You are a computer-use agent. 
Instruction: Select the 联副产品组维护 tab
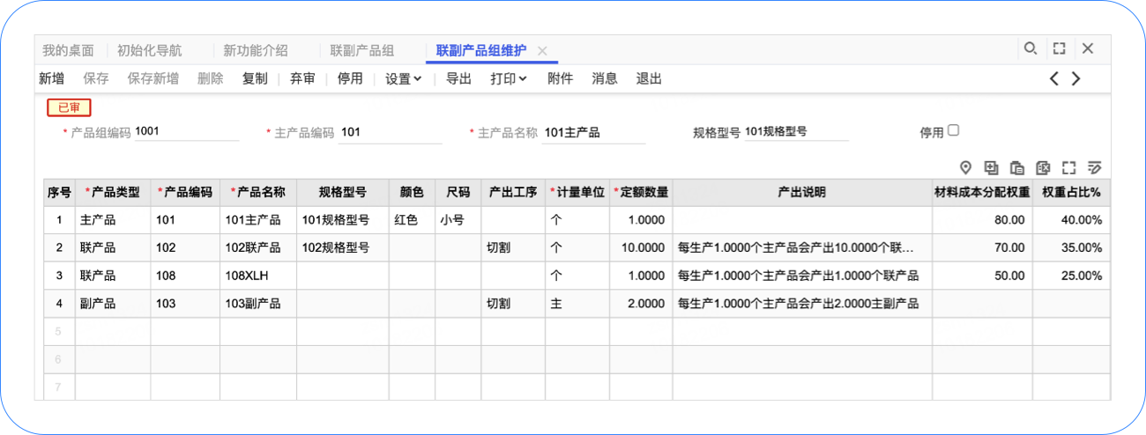pyautogui.click(x=481, y=50)
